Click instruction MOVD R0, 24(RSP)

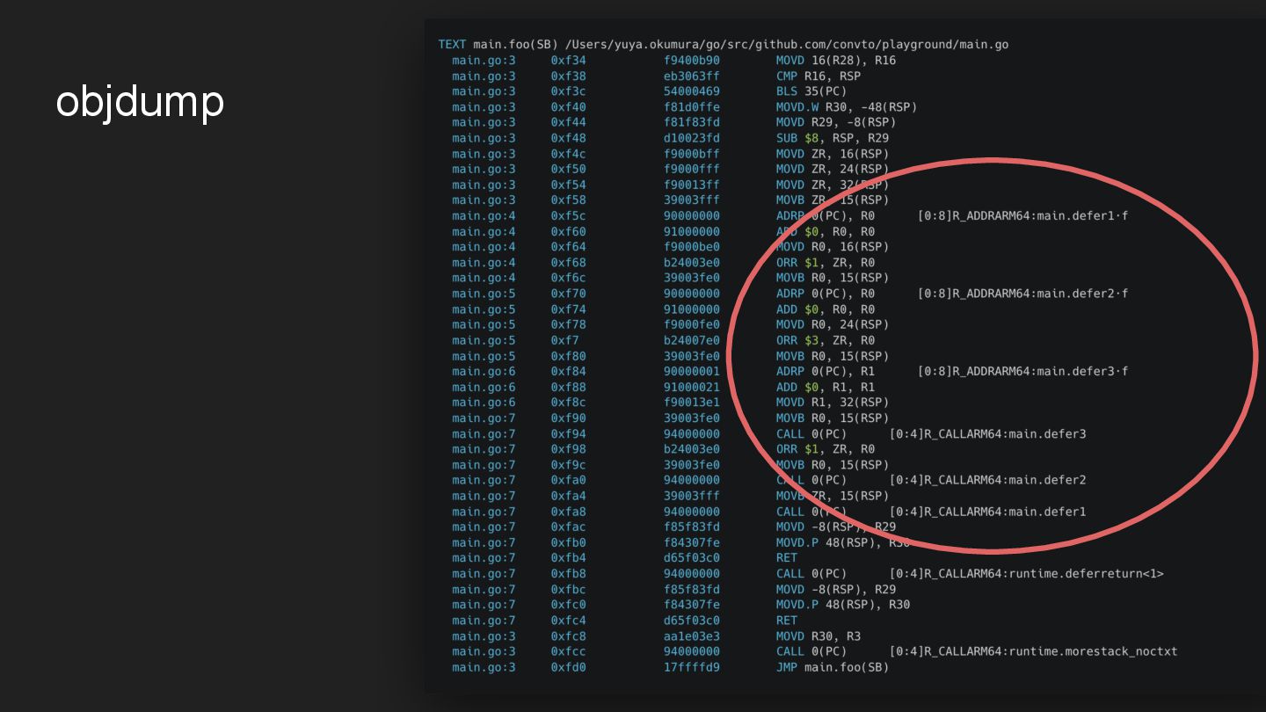[833, 324]
